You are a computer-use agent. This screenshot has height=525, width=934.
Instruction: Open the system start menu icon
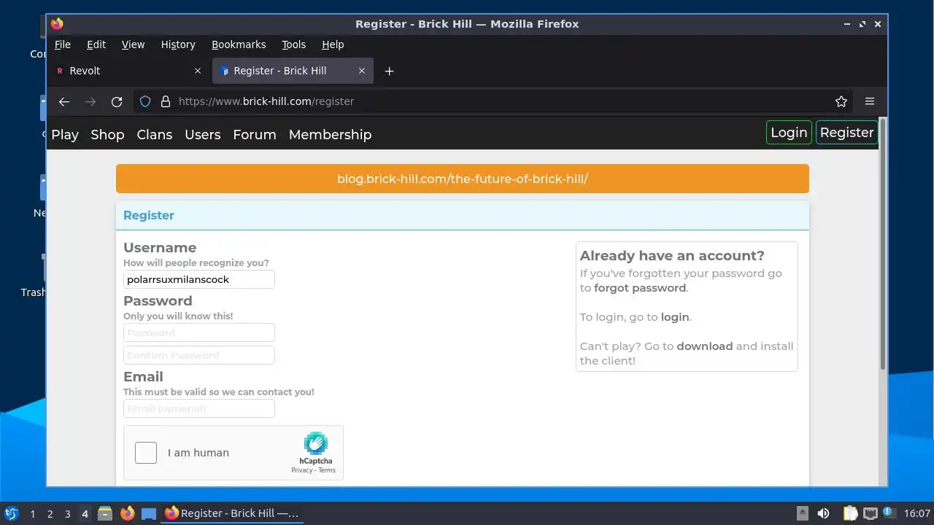tap(11, 513)
